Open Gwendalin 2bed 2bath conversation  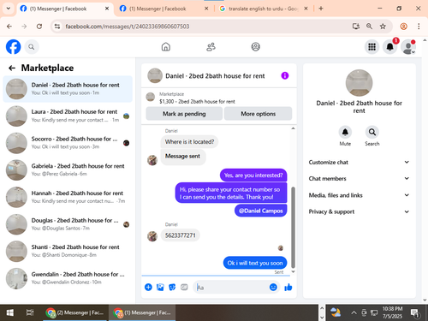tap(68, 278)
